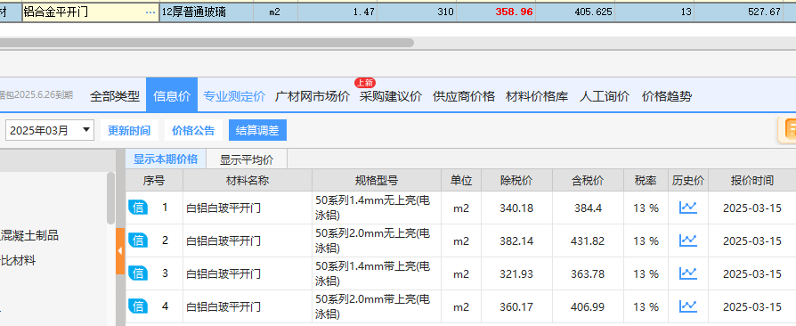
Task: Switch to 全部类型 tab
Action: 115,96
